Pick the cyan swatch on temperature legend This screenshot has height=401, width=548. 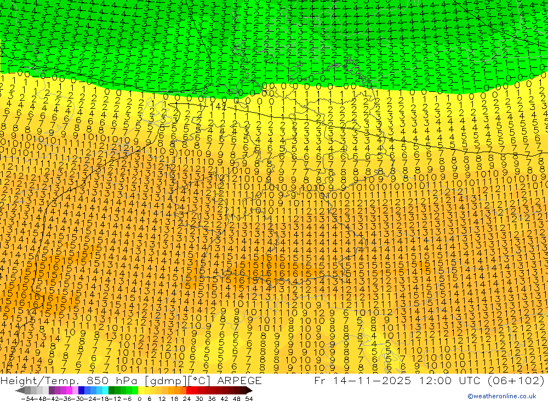coord(105,391)
